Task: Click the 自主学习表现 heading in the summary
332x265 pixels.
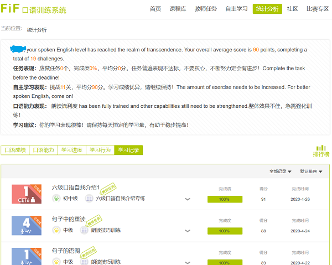Action: 30,87
